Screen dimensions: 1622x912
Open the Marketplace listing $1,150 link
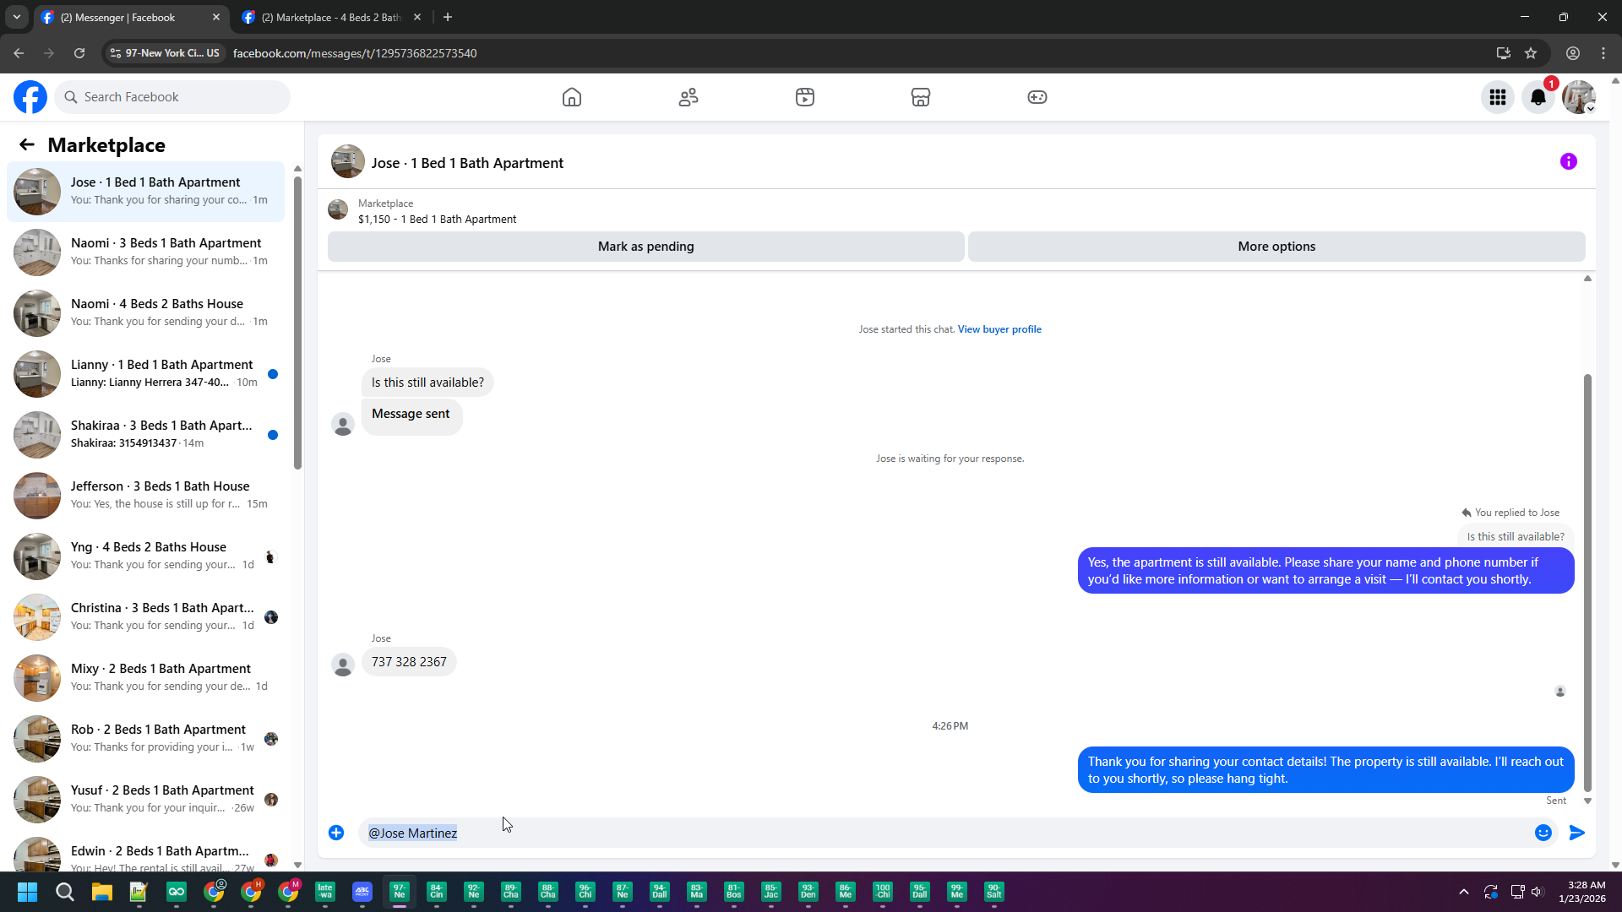(437, 220)
